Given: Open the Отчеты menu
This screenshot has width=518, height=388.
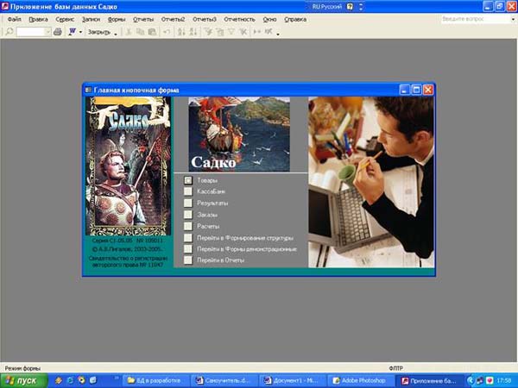Looking at the screenshot, I should click(143, 19).
